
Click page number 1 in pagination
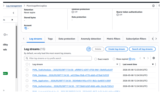[x=144, y=58]
